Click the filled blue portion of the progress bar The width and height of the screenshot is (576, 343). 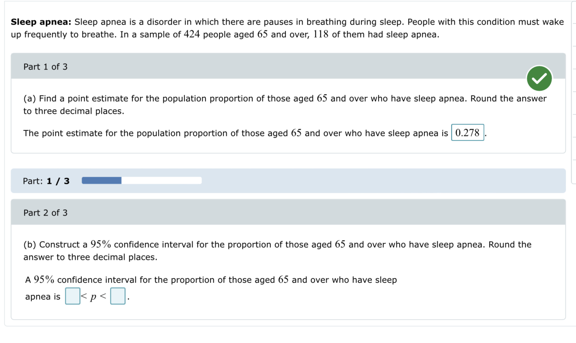[101, 181]
